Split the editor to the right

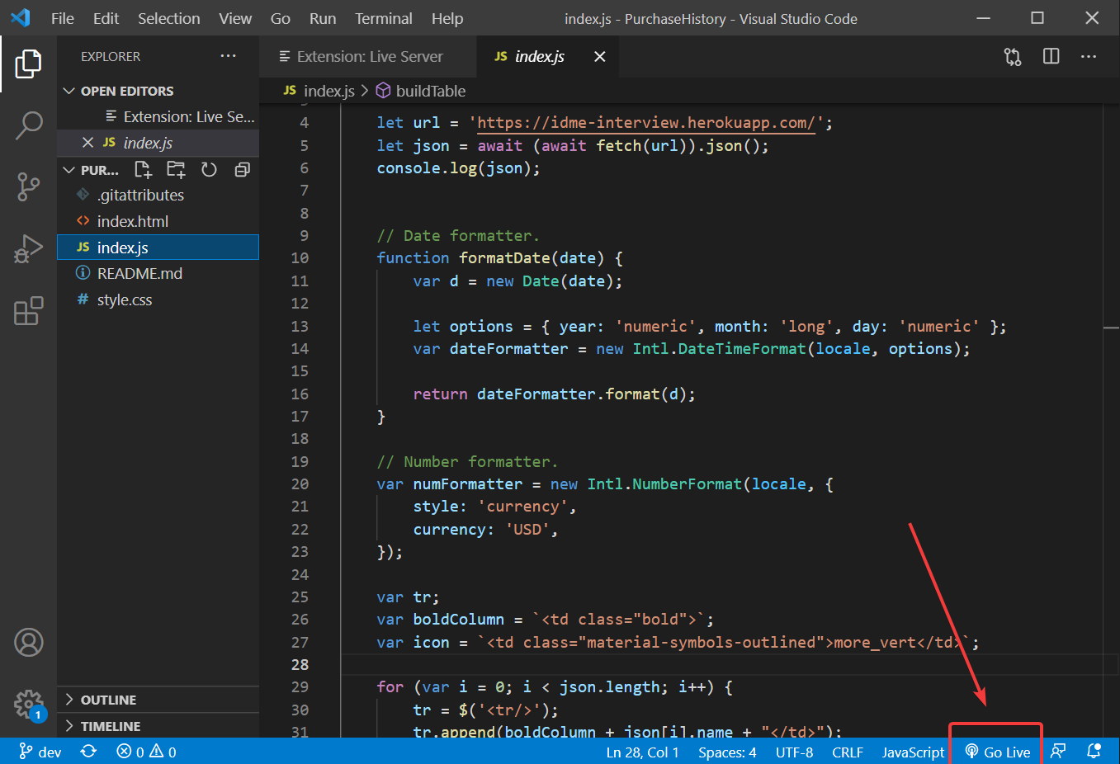[1051, 56]
